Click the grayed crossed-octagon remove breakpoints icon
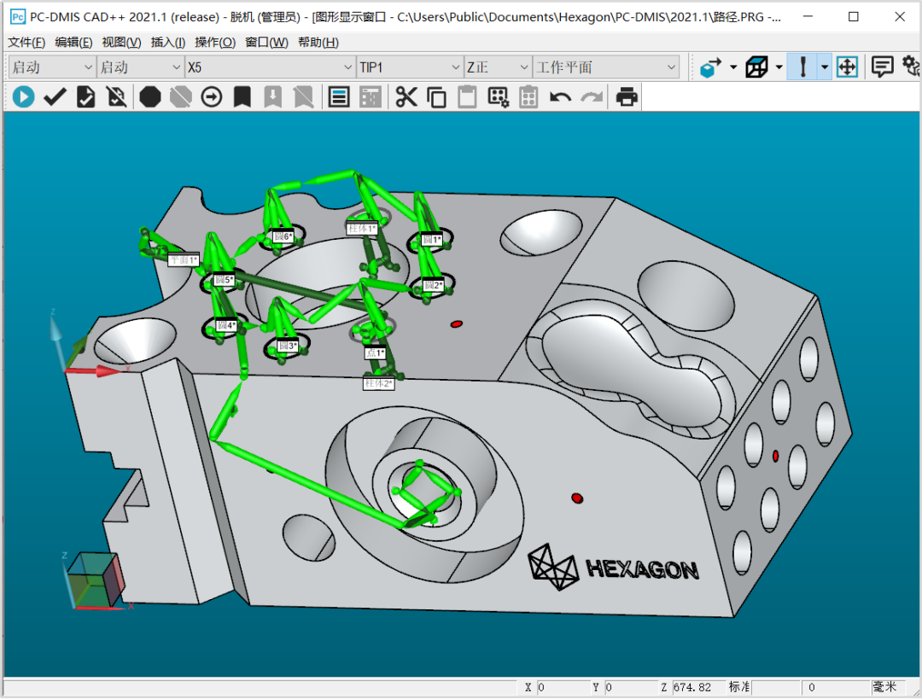Screen dimensions: 922x699 point(180,97)
